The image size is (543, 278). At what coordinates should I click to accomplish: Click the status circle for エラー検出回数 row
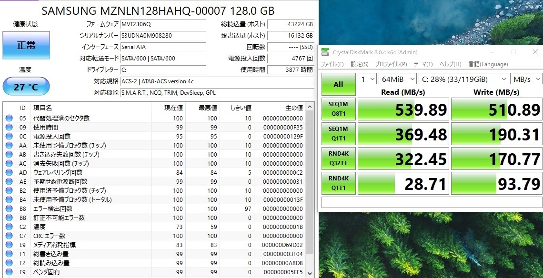click(x=9, y=209)
